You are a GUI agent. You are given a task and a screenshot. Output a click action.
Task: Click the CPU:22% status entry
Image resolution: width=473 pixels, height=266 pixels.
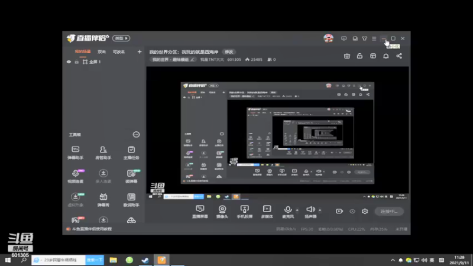tap(357, 229)
